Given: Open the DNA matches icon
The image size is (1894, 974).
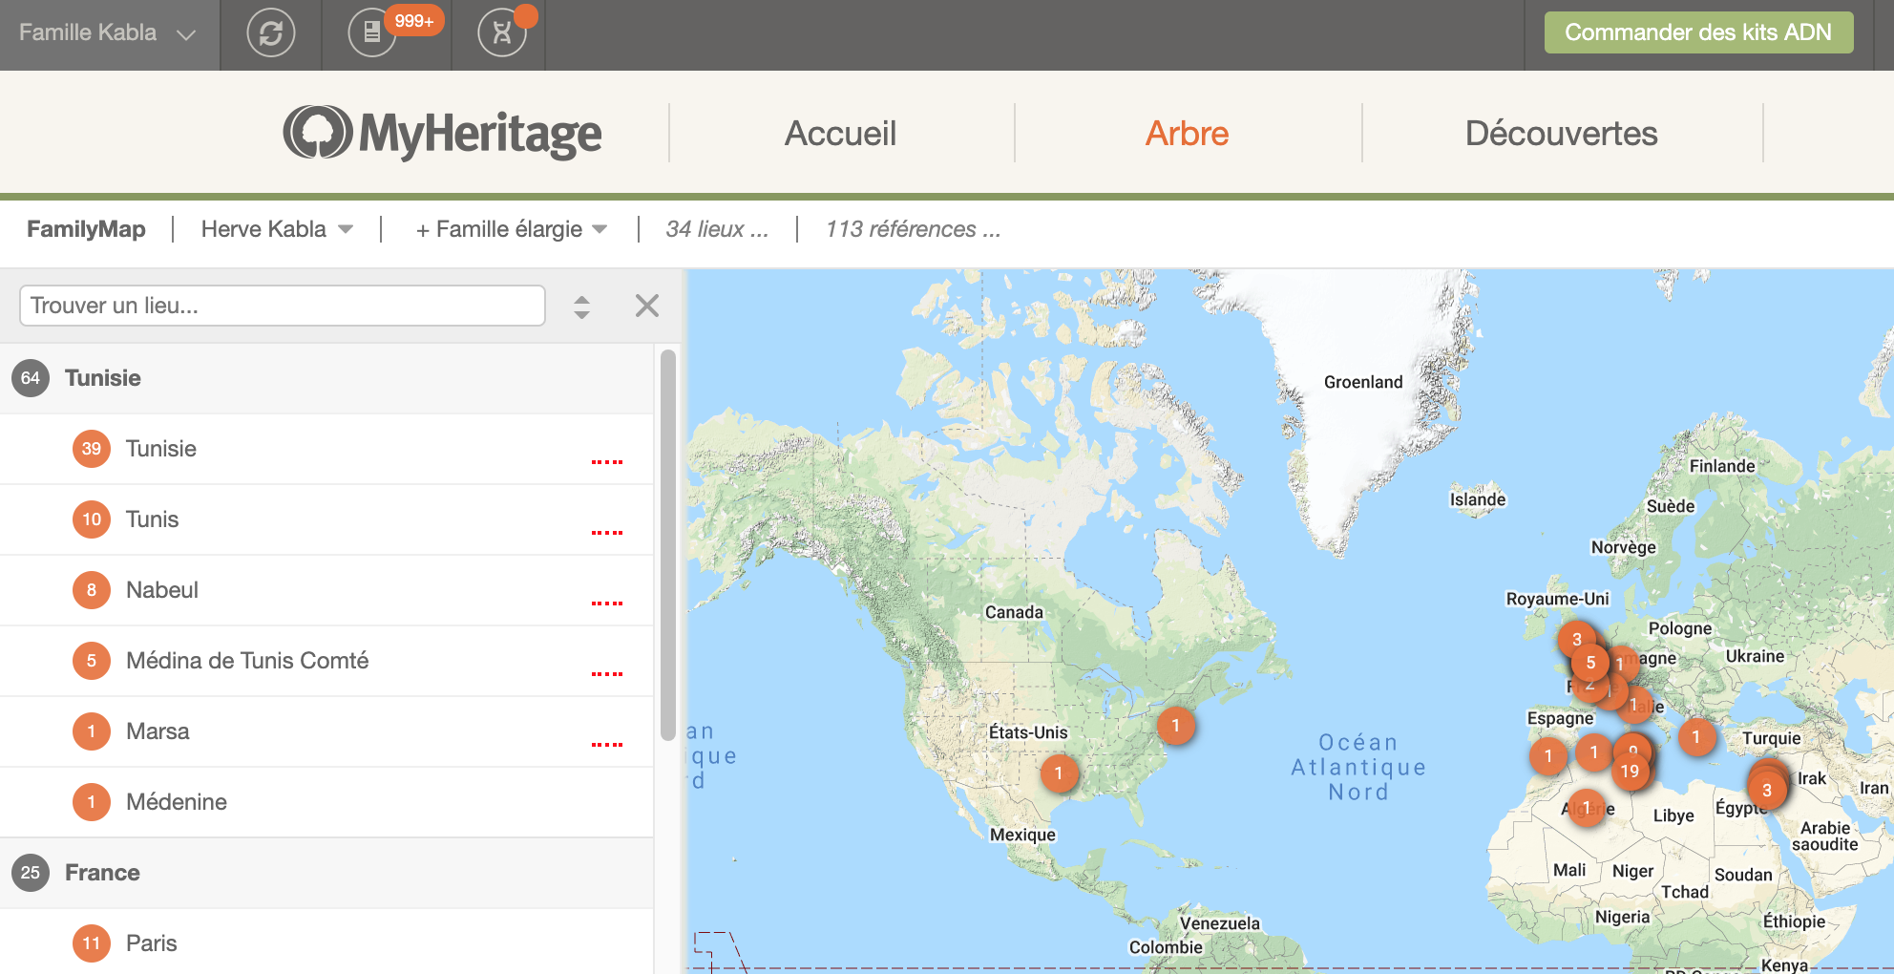Looking at the screenshot, I should 502,33.
